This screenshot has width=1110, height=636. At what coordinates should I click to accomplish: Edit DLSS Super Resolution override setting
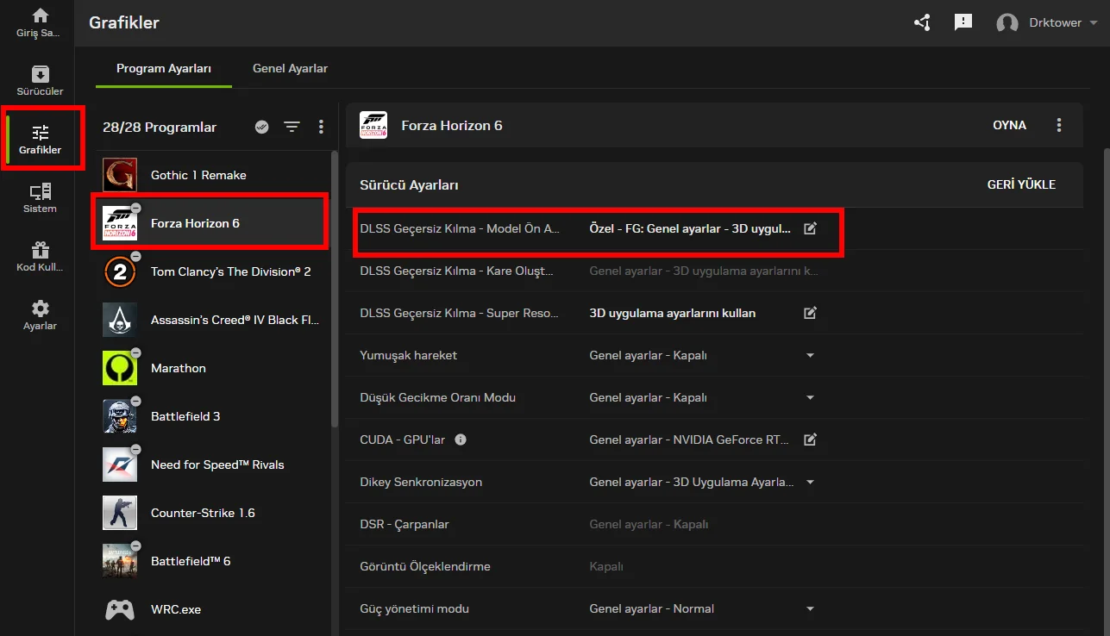(810, 313)
